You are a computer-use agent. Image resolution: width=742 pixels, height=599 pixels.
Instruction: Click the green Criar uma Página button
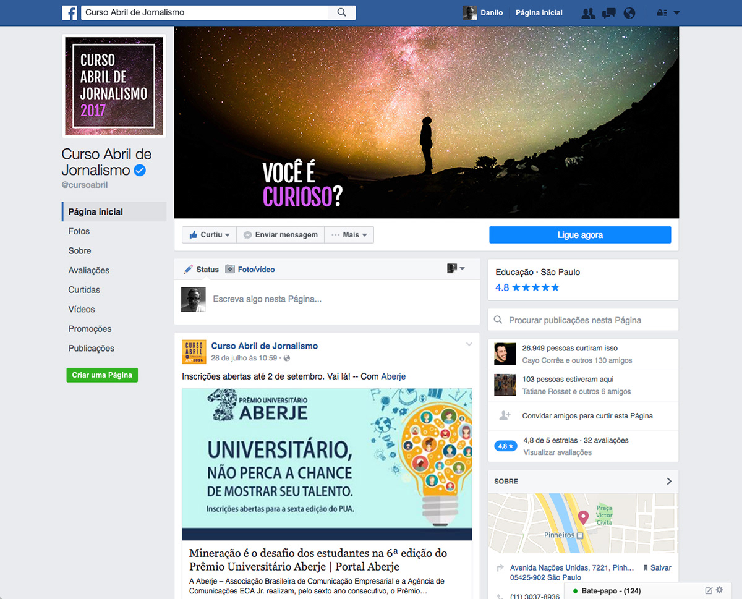102,375
